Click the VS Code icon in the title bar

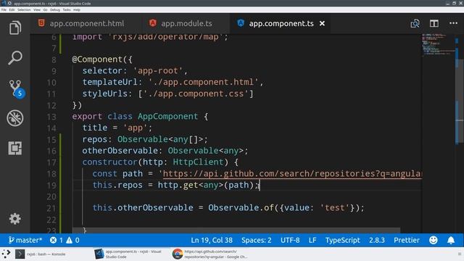(4, 3)
